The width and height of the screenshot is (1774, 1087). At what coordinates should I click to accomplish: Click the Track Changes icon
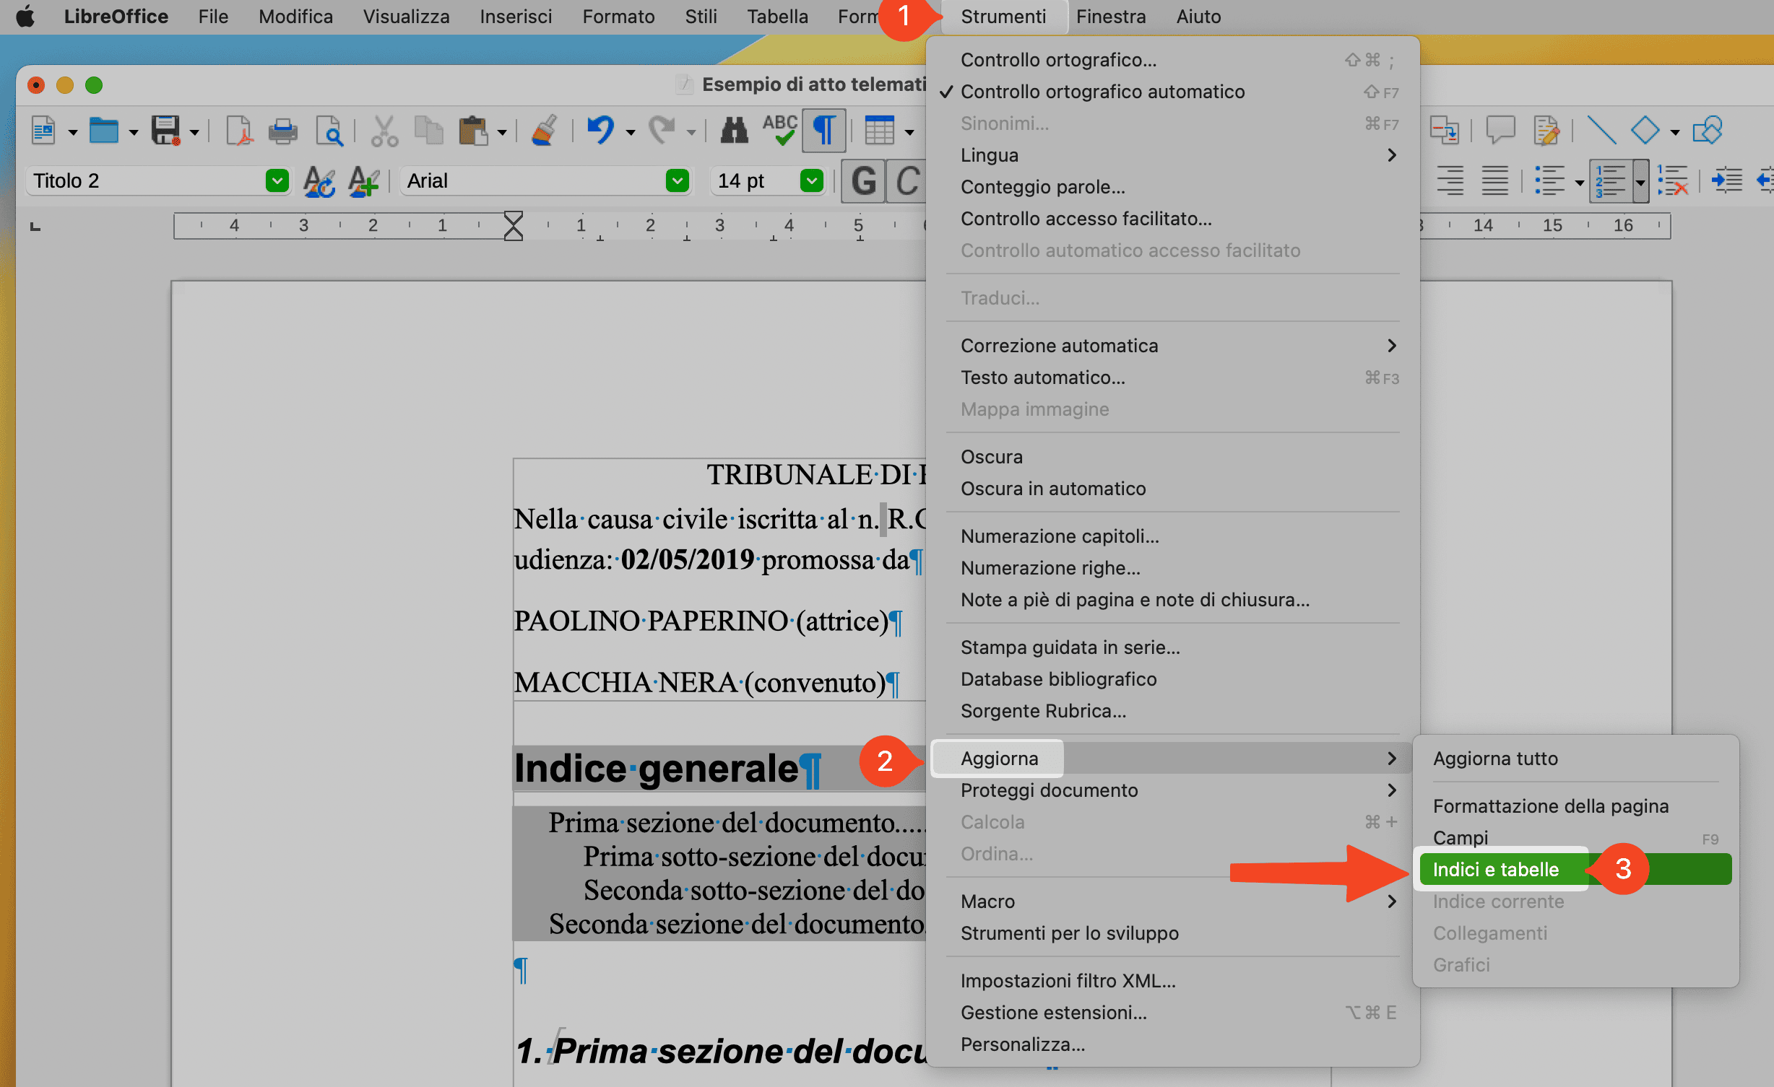click(x=1546, y=131)
